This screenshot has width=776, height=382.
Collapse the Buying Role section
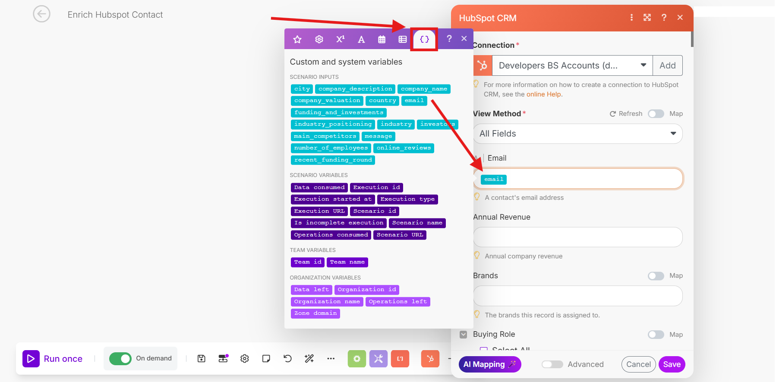464,335
